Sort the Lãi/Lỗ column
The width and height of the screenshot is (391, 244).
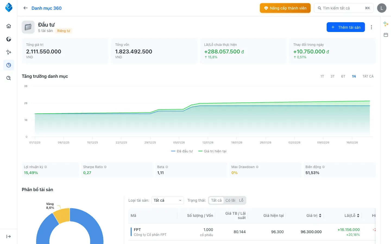pyautogui.click(x=352, y=216)
